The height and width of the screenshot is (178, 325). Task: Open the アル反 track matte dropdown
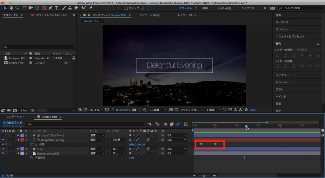tap(119, 140)
